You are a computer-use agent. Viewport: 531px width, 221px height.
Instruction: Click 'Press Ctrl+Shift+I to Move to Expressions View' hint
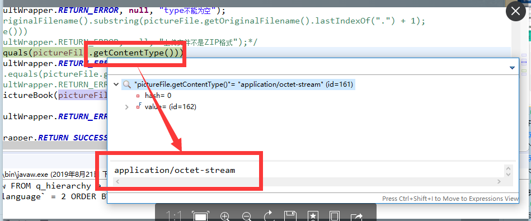[450, 199]
